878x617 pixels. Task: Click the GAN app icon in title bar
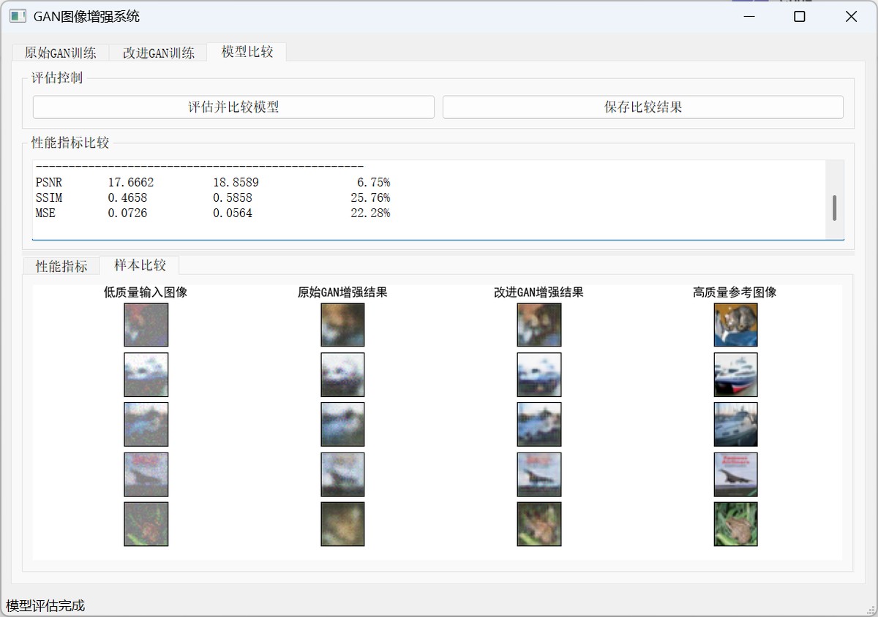pos(18,16)
